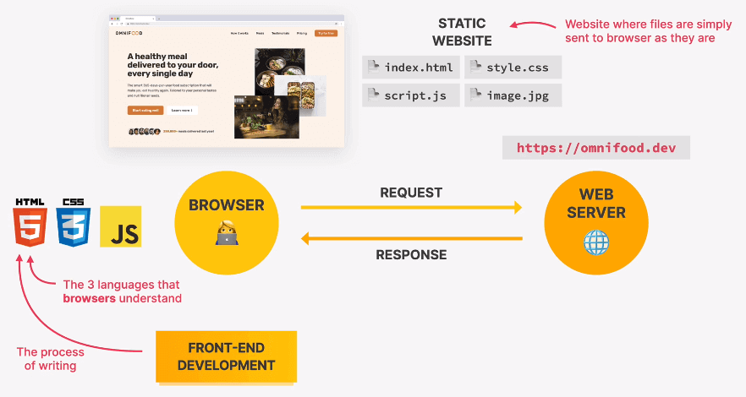This screenshot has height=397, width=746.
Task: Click the CSS3 shield icon
Action: click(73, 223)
